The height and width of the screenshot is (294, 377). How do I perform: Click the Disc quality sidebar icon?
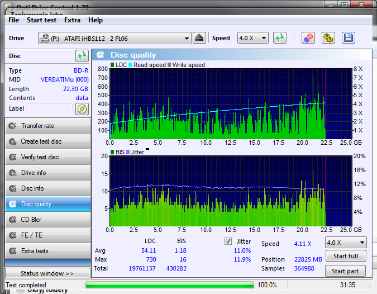pos(12,204)
